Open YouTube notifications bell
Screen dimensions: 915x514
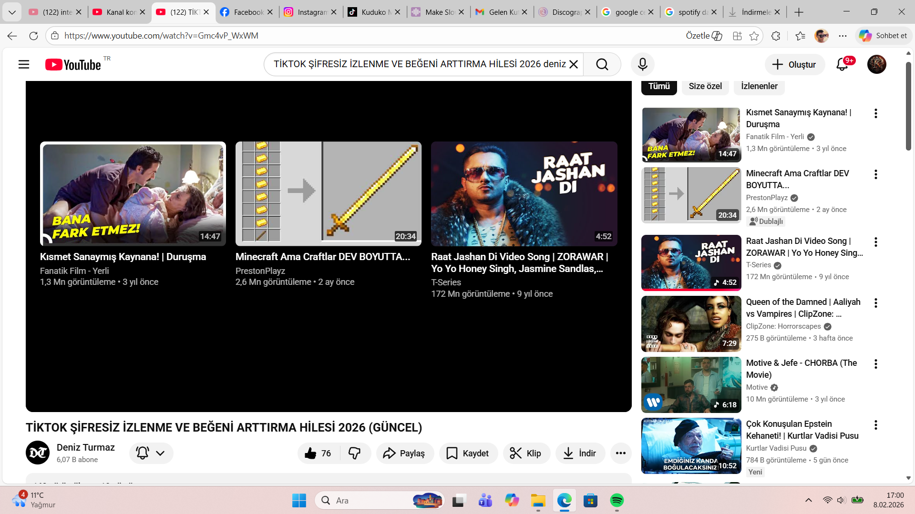point(842,64)
